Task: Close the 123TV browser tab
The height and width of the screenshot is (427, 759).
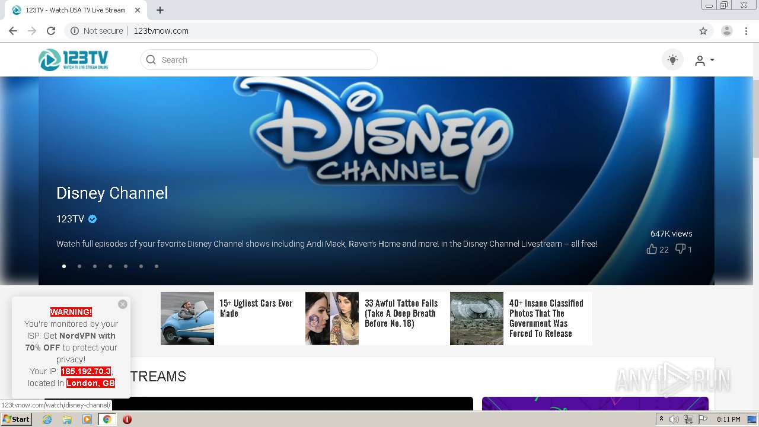Action: (x=137, y=10)
